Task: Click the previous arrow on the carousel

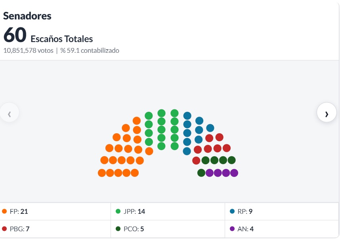Action: click(x=10, y=112)
